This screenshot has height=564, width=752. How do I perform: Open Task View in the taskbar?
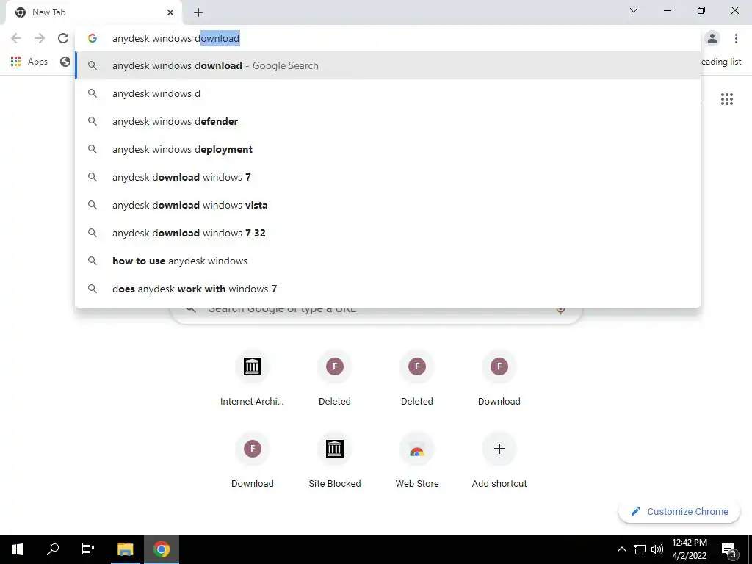pos(88,549)
